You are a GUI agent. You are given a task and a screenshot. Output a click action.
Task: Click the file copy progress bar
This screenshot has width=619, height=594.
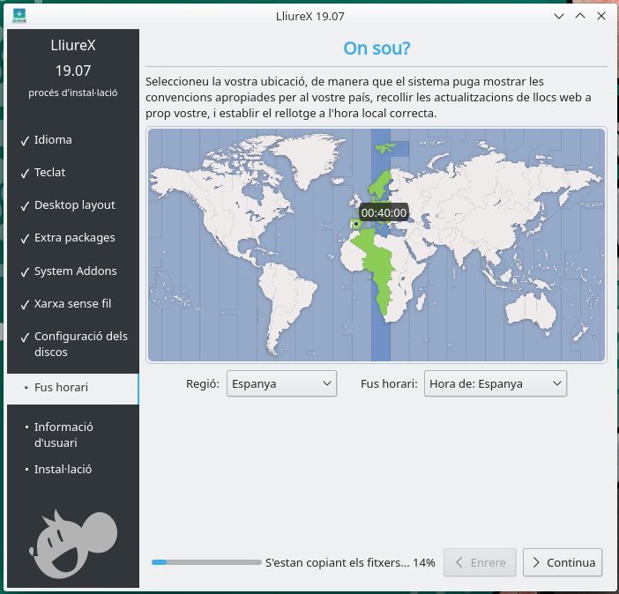(206, 562)
